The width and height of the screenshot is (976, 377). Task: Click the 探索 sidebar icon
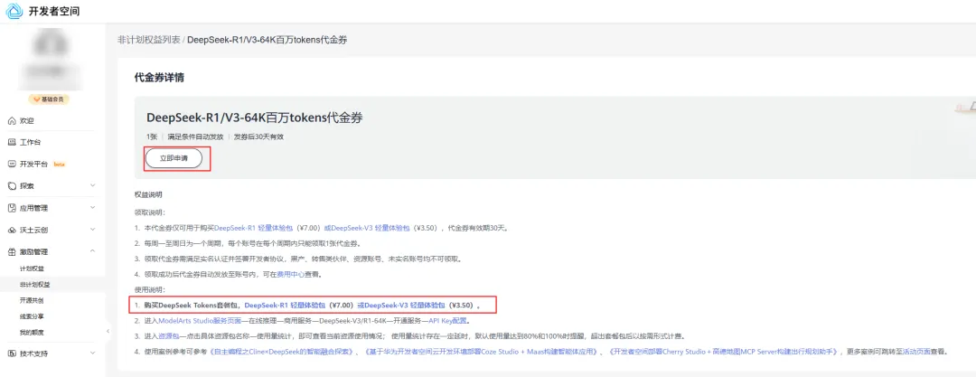(11, 185)
